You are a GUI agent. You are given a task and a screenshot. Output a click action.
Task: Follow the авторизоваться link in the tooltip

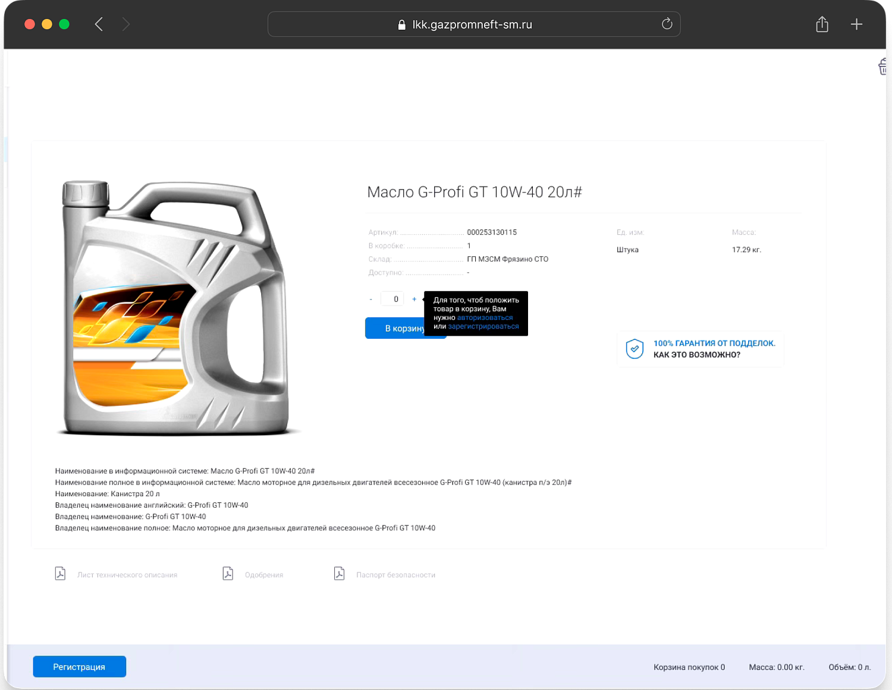click(485, 317)
